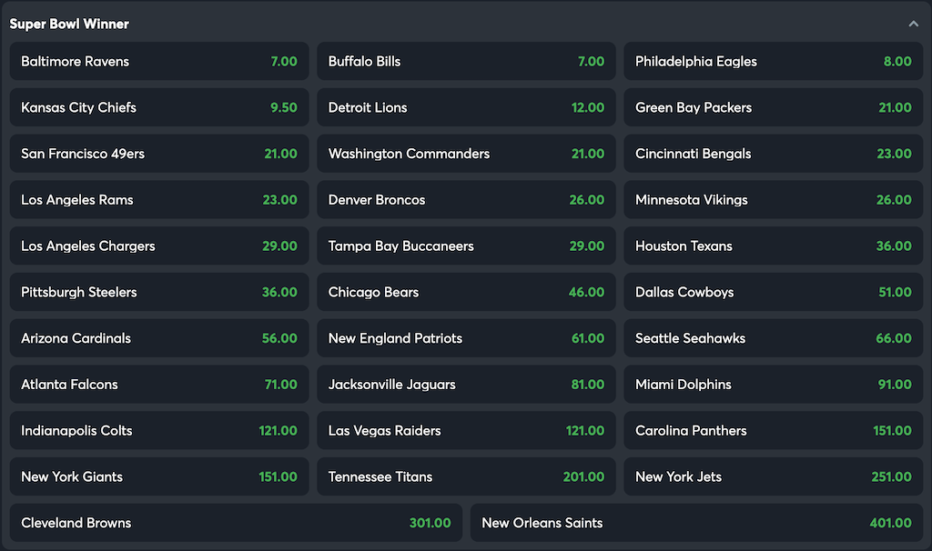Bet on Seattle Seahawks at 66.00
The image size is (932, 551).
tap(773, 337)
